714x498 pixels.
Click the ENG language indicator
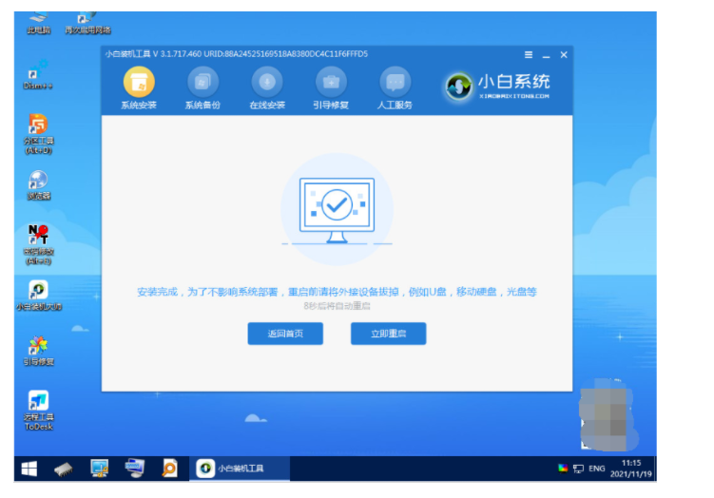click(x=596, y=469)
